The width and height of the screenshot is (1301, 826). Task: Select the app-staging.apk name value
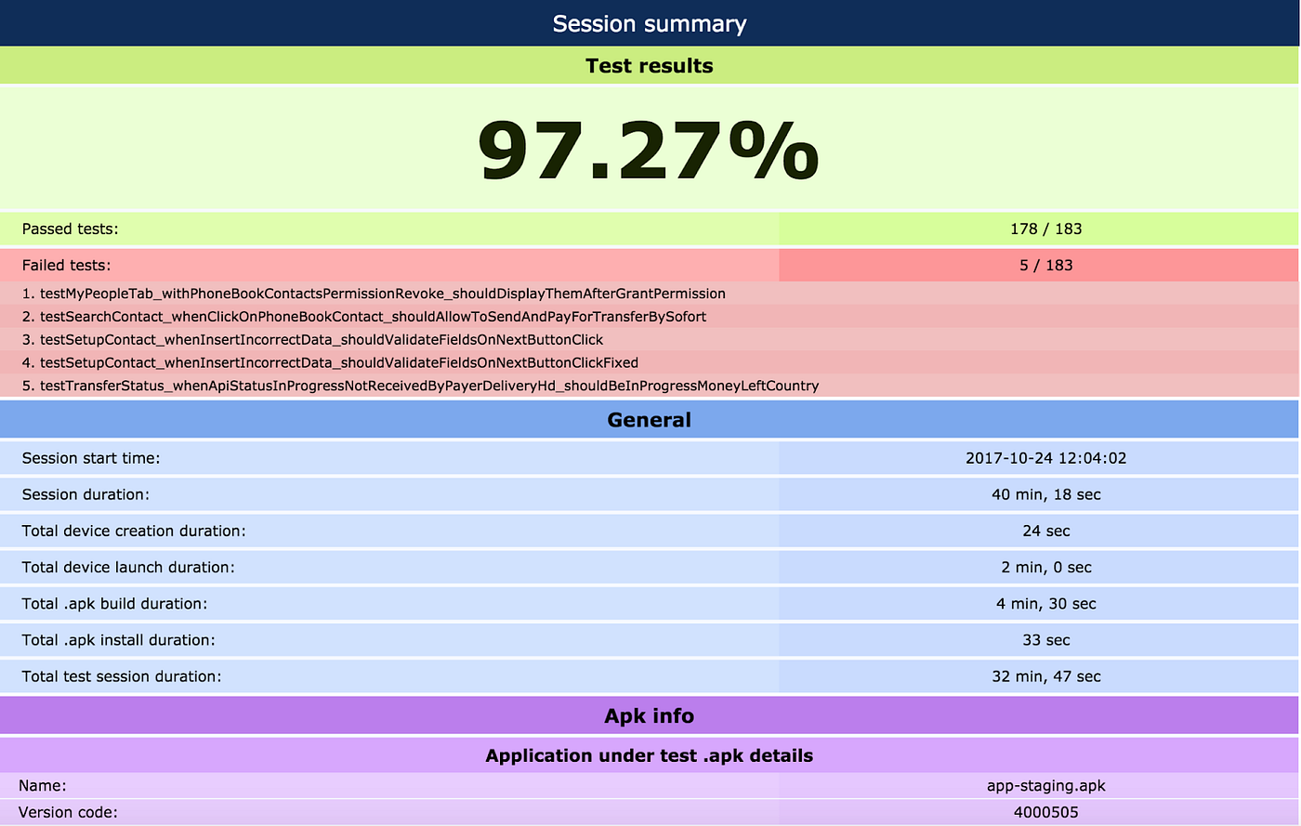pyautogui.click(x=1046, y=785)
